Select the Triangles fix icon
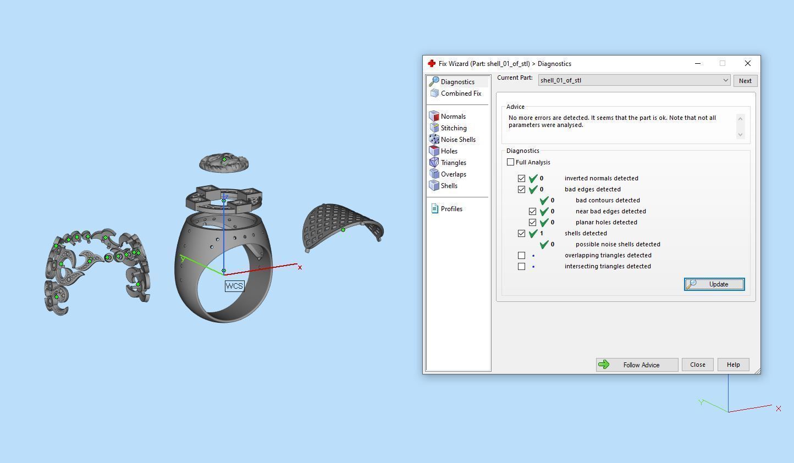This screenshot has height=463, width=794. [434, 163]
